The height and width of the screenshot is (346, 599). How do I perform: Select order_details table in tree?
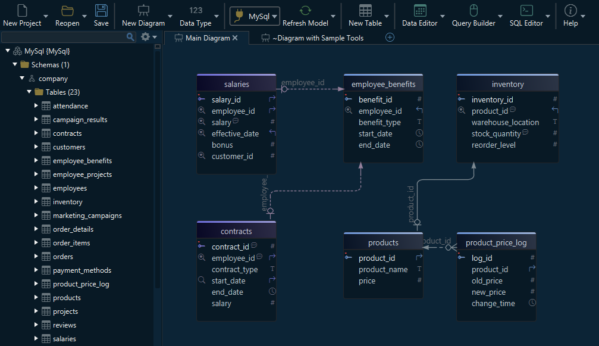pos(73,229)
